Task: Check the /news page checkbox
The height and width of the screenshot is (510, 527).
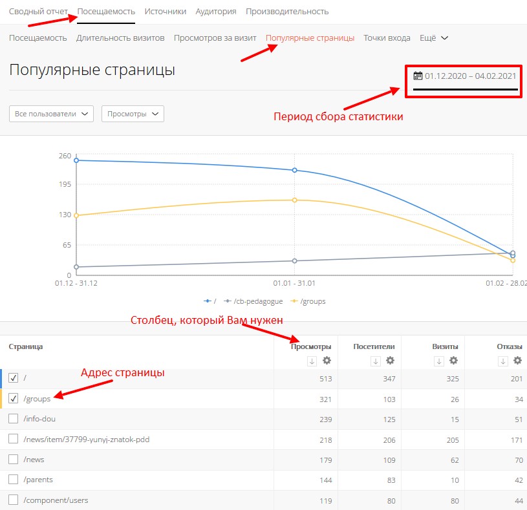Action: point(13,460)
